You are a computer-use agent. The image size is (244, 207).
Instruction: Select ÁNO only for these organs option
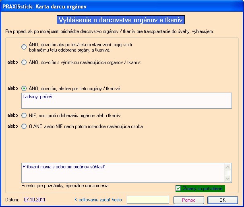(24, 89)
